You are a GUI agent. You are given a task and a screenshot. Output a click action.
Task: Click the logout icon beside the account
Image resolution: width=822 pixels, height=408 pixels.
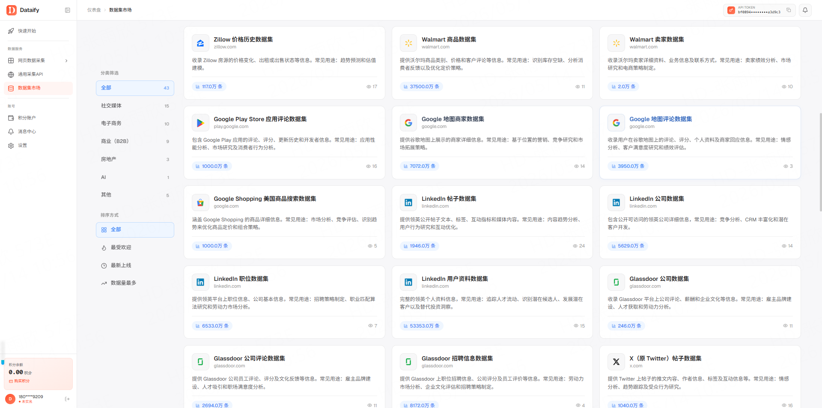[x=67, y=399]
